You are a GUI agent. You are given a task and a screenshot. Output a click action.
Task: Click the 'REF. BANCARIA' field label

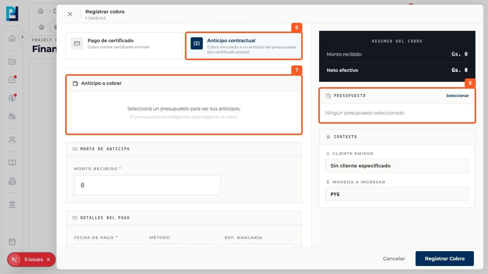coord(243,237)
